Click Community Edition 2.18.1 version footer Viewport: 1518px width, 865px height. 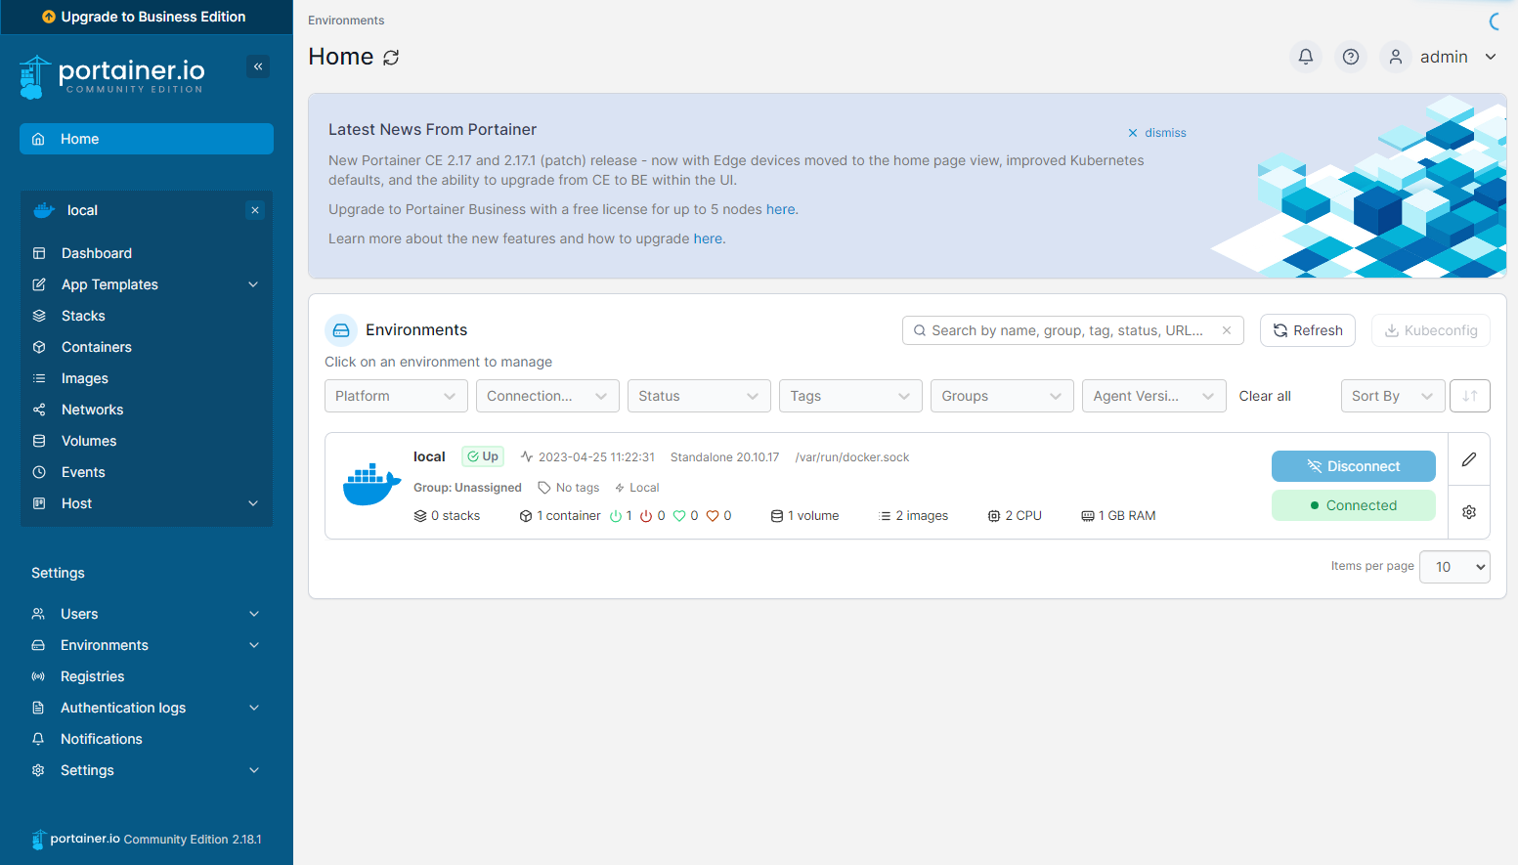pyautogui.click(x=193, y=840)
